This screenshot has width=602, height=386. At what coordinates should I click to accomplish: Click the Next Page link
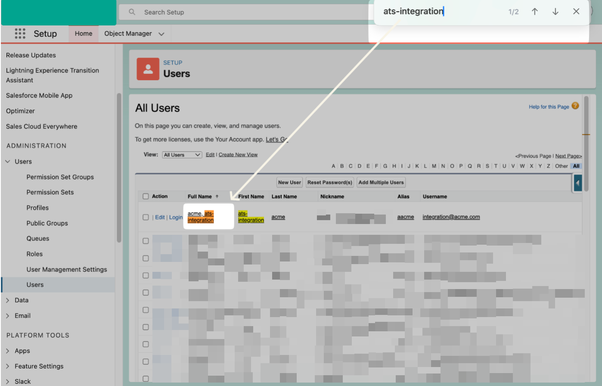pyautogui.click(x=568, y=156)
